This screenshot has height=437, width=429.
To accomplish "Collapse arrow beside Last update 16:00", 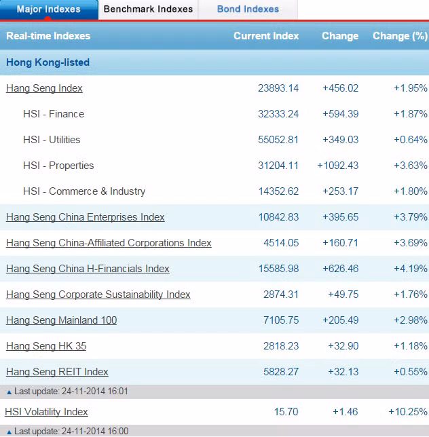I will (x=9, y=432).
